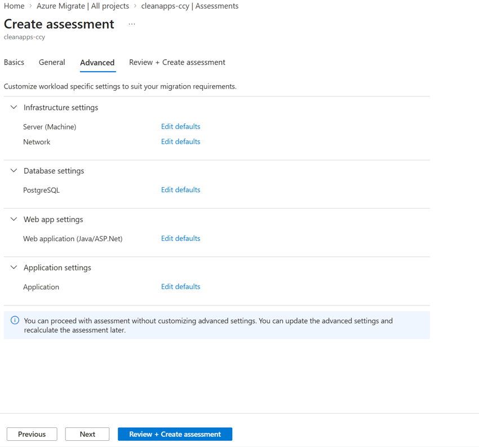The image size is (479, 447).
Task: Collapse the Application settings chevron
Action: click(14, 267)
